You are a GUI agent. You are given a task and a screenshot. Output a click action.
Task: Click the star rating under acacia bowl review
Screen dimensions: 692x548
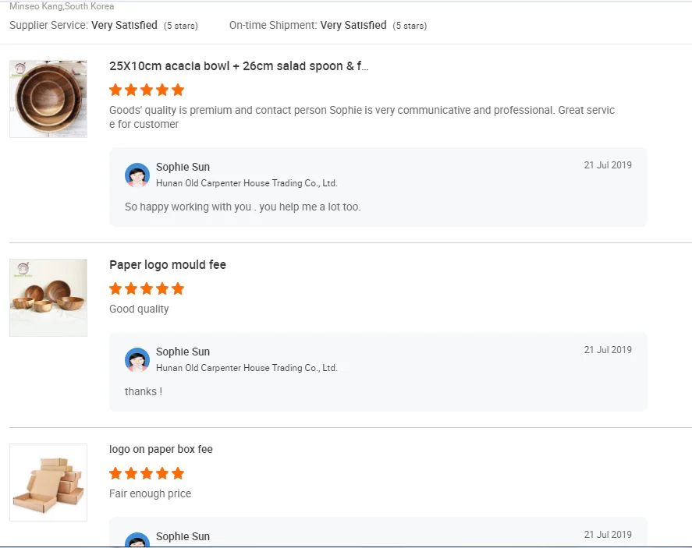click(x=147, y=90)
